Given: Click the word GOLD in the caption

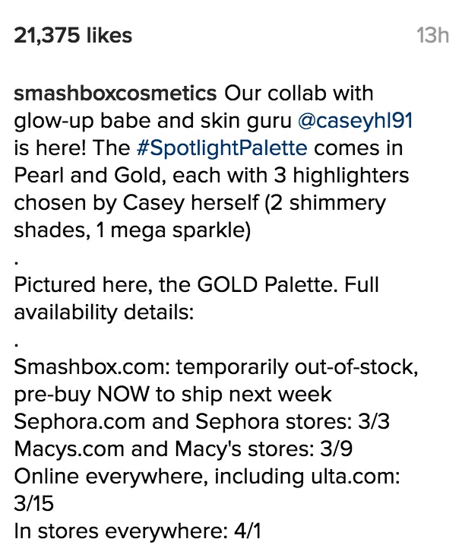Looking at the screenshot, I should (x=227, y=284).
